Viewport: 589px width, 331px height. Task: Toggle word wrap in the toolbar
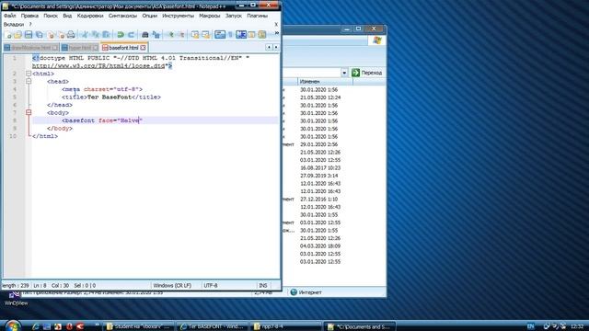click(x=220, y=35)
